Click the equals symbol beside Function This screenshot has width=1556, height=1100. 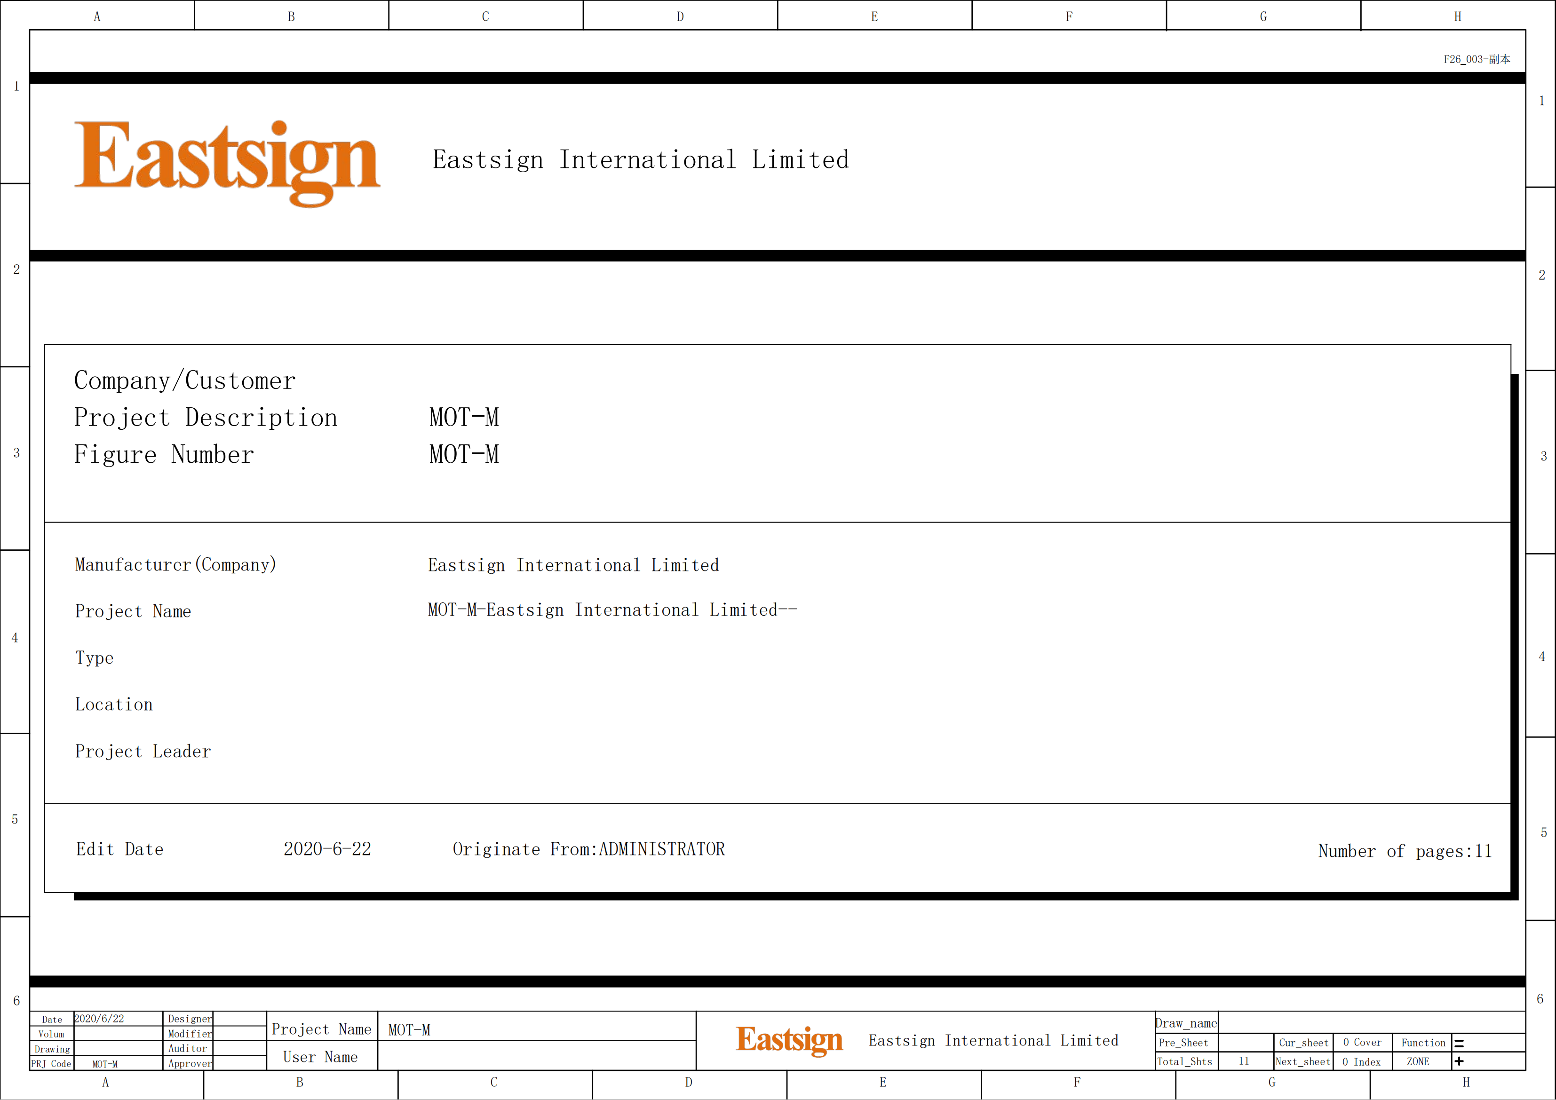pyautogui.click(x=1459, y=1044)
